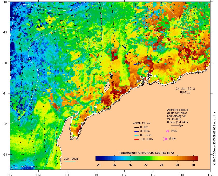
Task: Click the 'ANMN 12h av.' legend heading
Action: [x=142, y=123]
